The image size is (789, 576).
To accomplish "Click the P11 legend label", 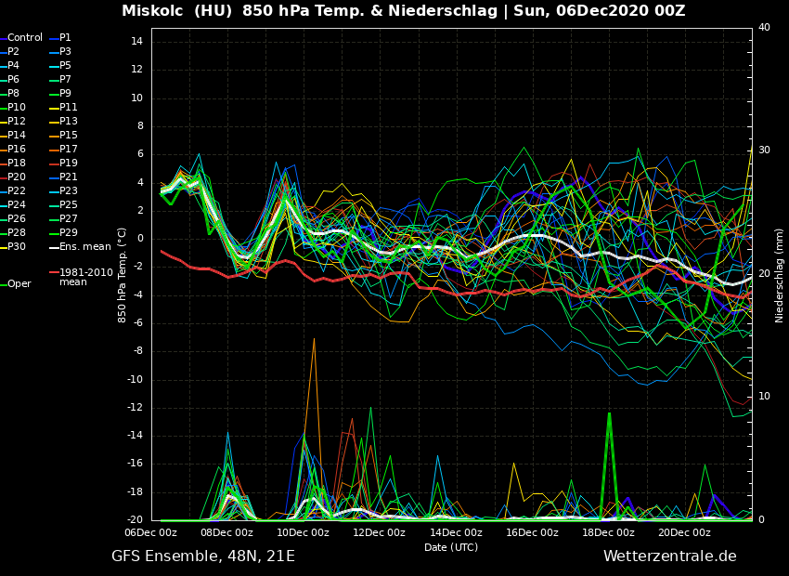I will pyautogui.click(x=68, y=108).
